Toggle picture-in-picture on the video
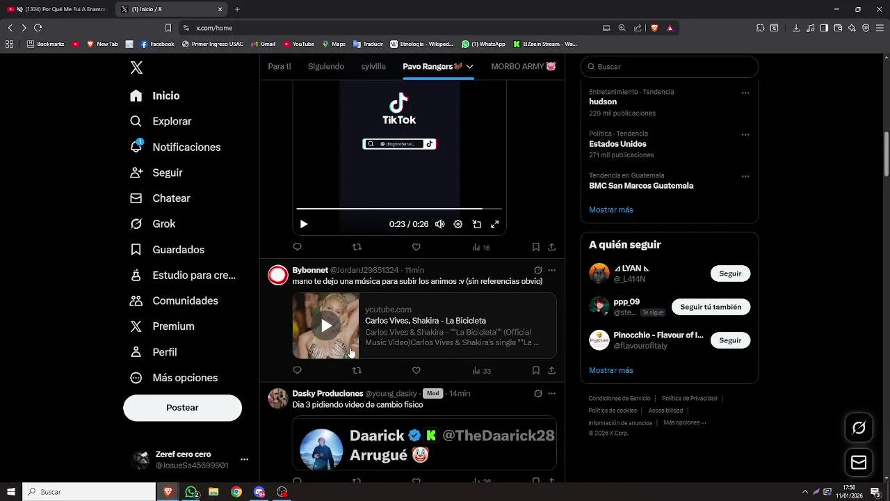 [x=477, y=224]
